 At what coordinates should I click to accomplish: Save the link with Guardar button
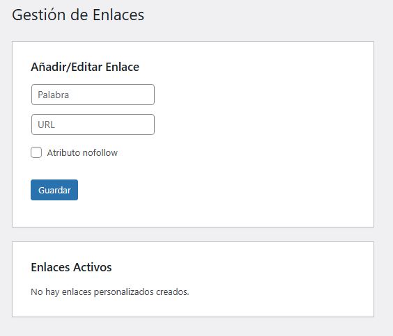(x=54, y=190)
